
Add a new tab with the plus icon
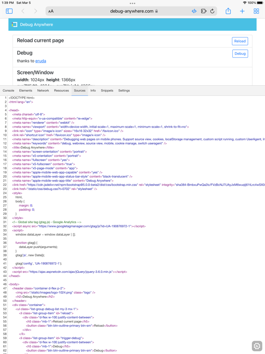tap(242, 11)
